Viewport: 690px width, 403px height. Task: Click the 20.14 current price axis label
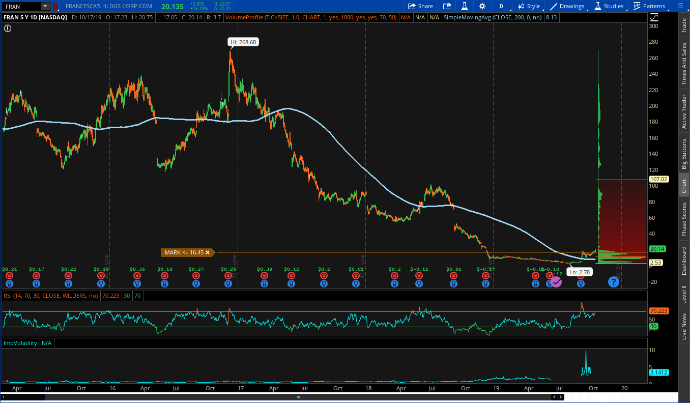click(657, 249)
